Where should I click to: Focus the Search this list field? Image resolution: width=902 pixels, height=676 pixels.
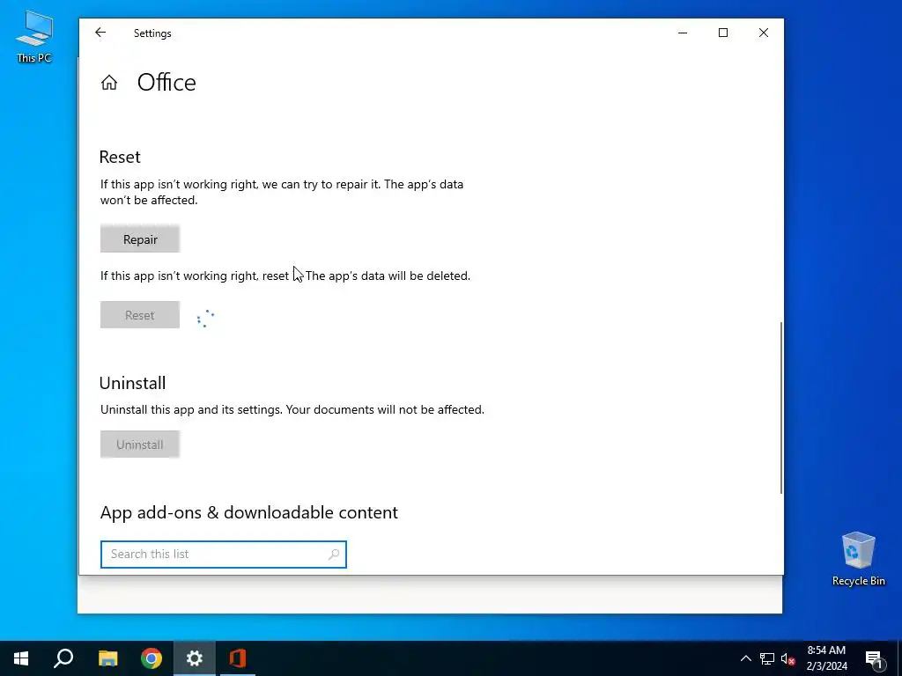tap(223, 555)
